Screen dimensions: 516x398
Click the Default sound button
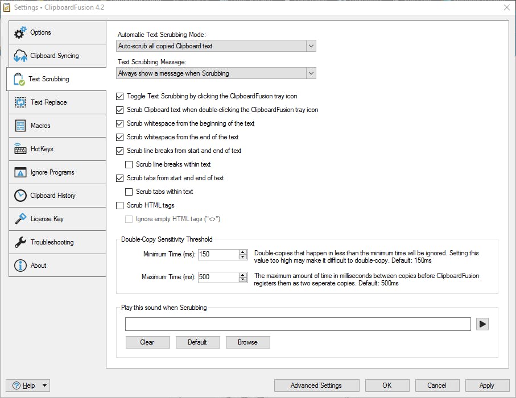(x=198, y=342)
